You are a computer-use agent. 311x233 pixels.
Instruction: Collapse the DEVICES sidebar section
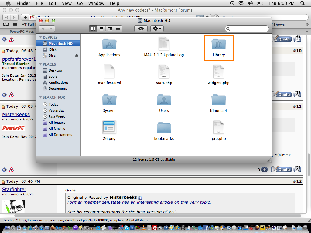pyautogui.click(x=40, y=37)
